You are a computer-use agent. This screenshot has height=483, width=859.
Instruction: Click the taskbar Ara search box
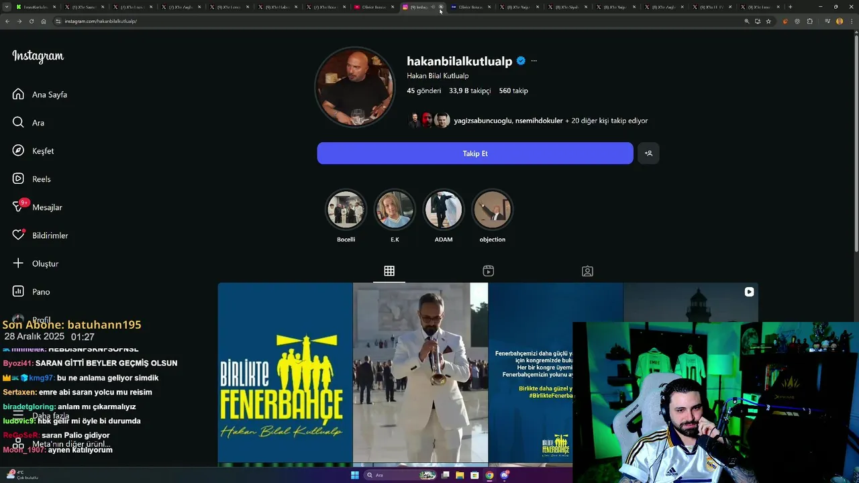click(401, 475)
